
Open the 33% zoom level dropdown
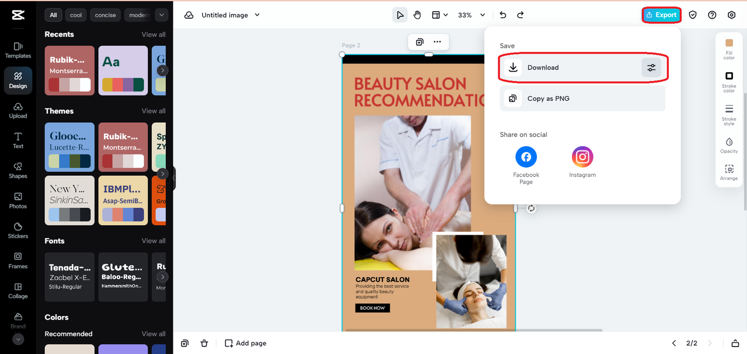(472, 15)
